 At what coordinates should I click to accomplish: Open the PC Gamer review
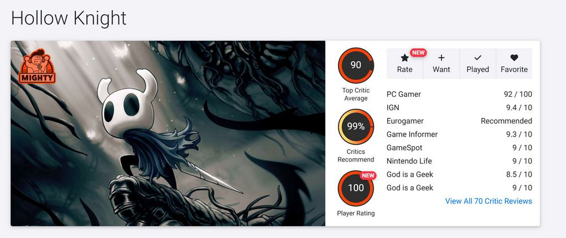459,94
